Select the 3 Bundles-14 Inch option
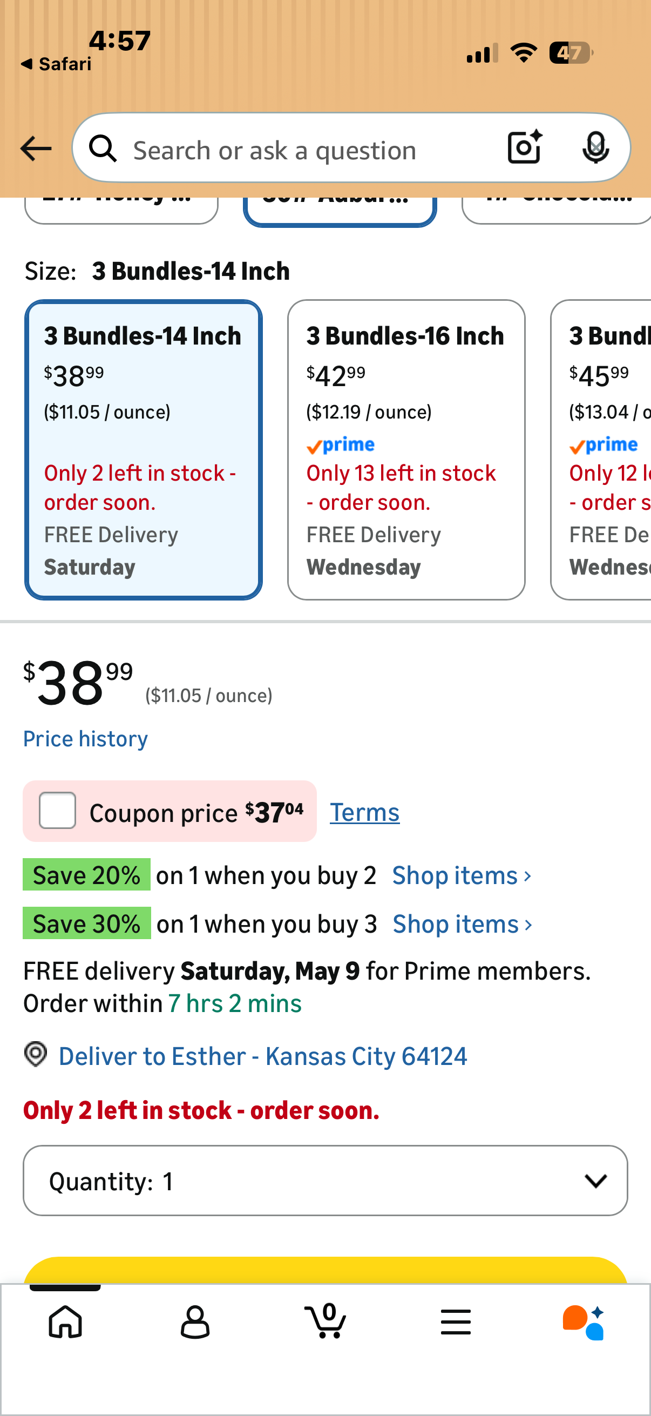This screenshot has width=651, height=1416. [x=144, y=450]
